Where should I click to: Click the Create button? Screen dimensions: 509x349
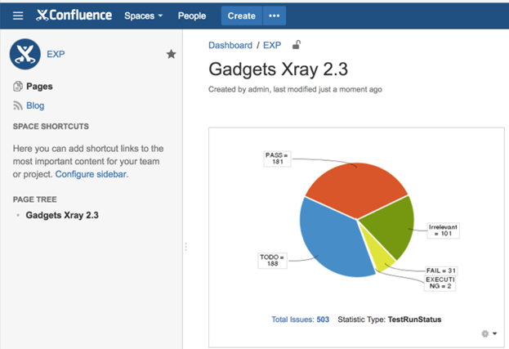click(242, 16)
